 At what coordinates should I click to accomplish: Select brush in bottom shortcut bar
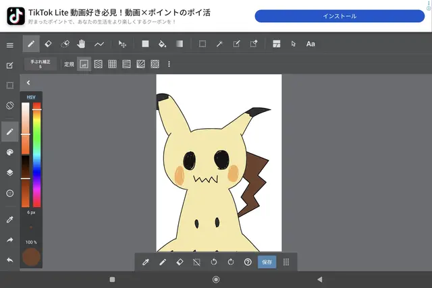coord(163,262)
